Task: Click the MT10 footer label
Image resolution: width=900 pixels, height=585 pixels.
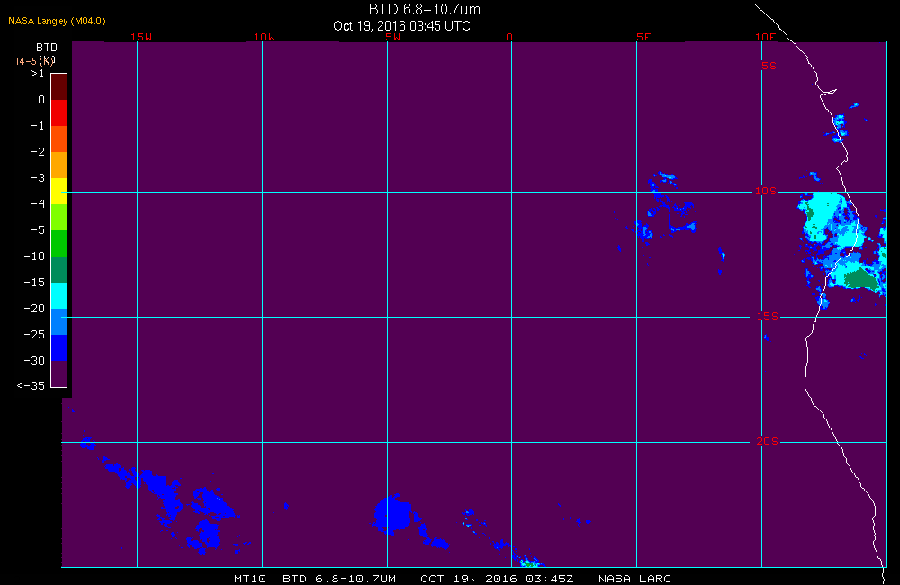Action: coord(250,579)
